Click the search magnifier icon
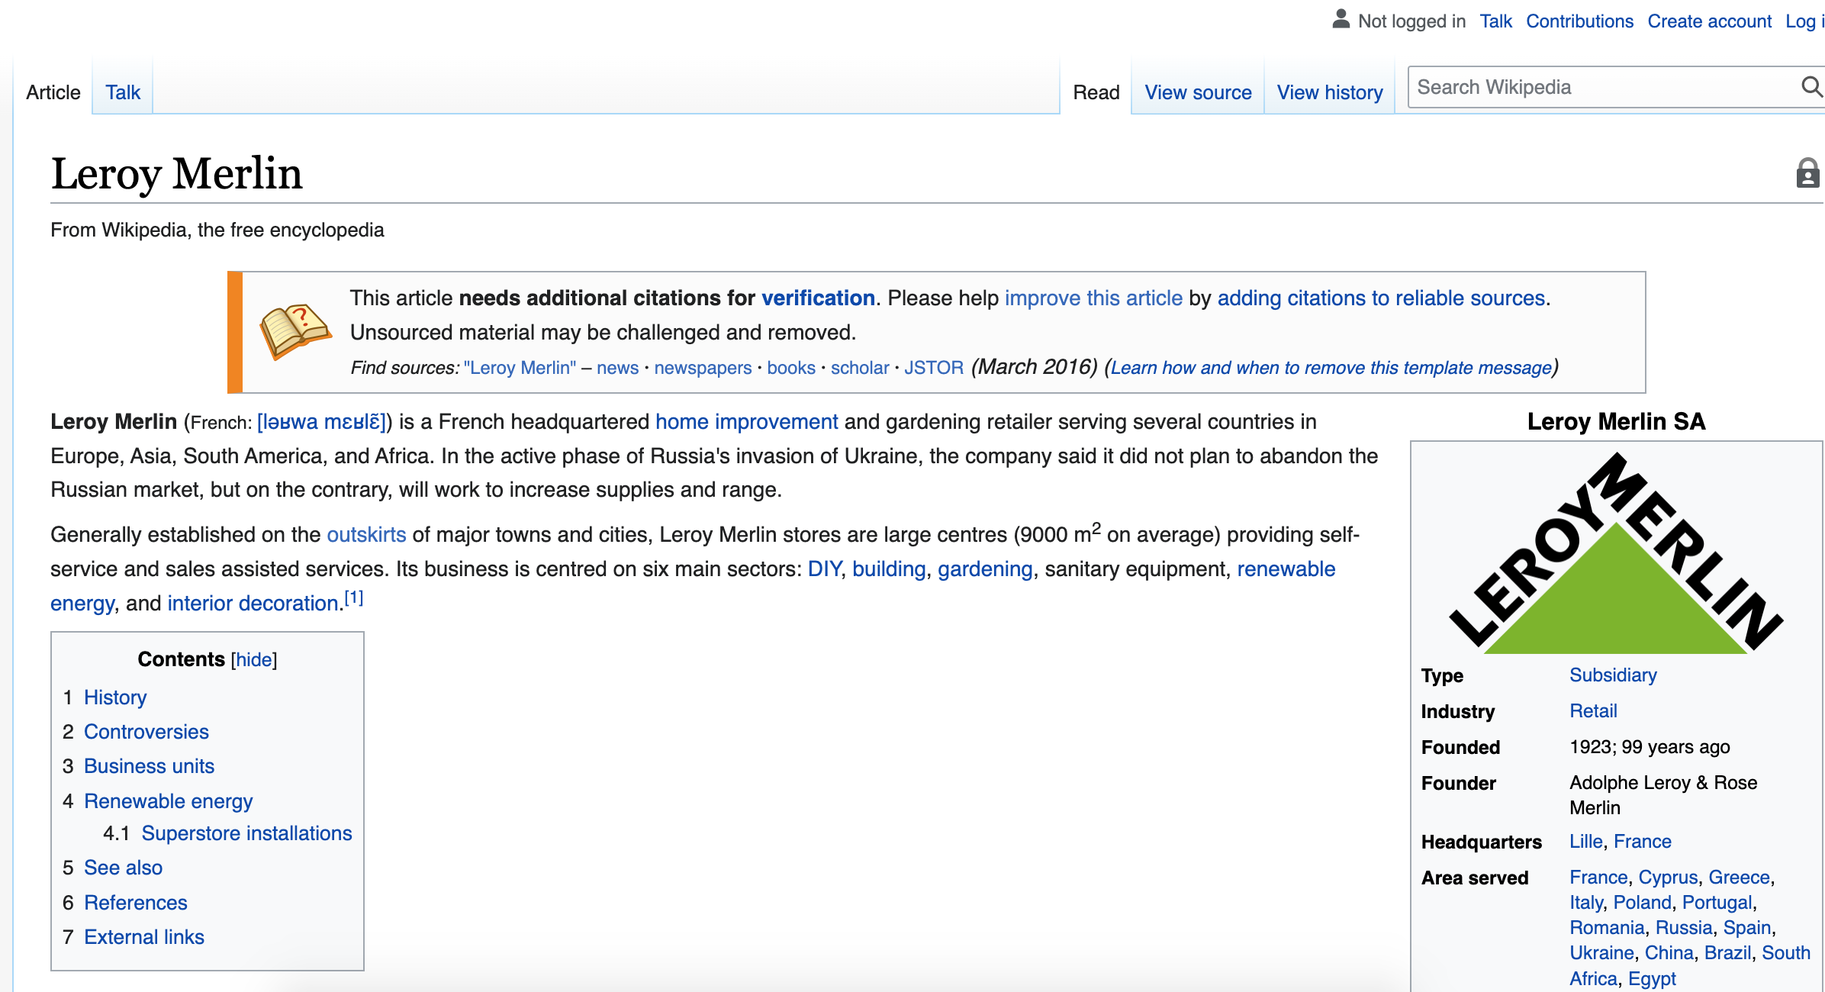Screen dimensions: 1825x992 1812,86
